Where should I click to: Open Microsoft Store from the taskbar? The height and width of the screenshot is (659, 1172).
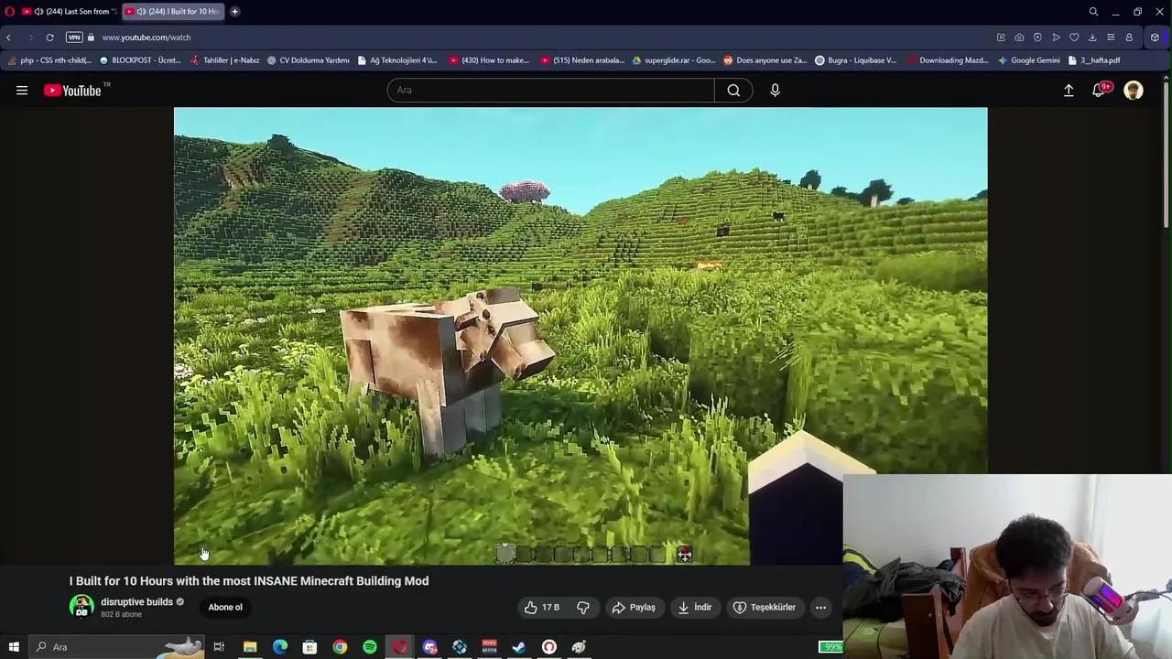click(x=309, y=647)
